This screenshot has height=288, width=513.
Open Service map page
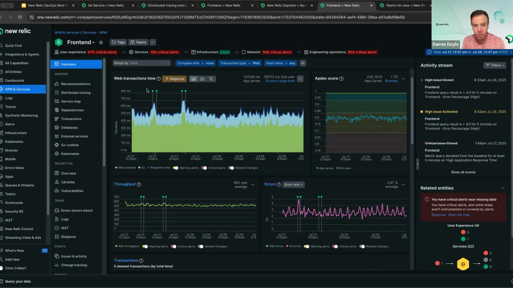pyautogui.click(x=71, y=102)
